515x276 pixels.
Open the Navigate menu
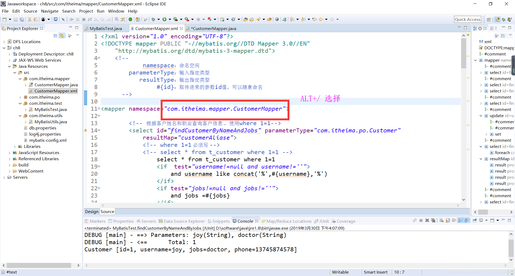pos(50,11)
